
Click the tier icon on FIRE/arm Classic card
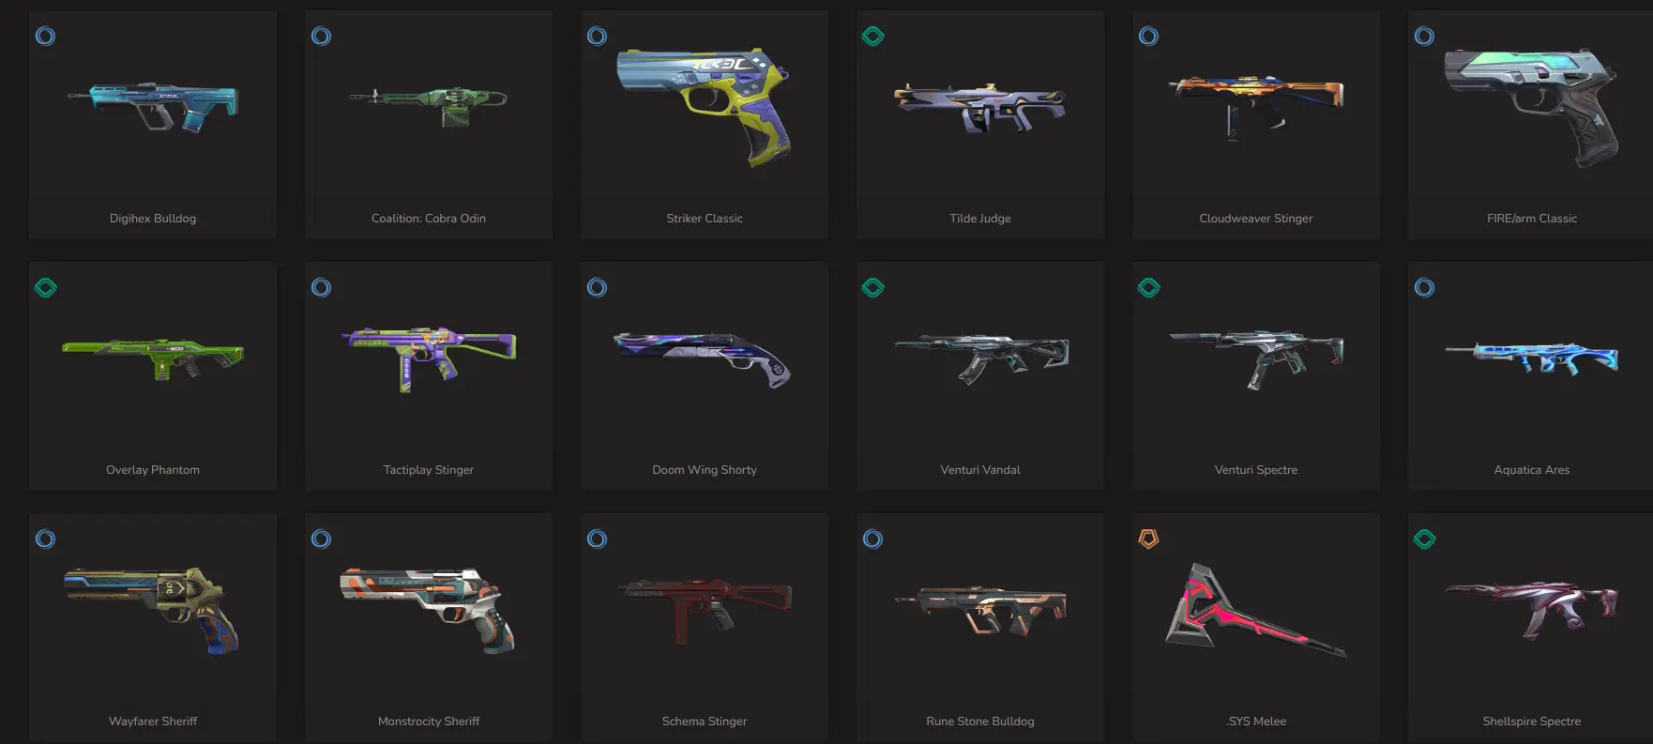click(x=1424, y=37)
